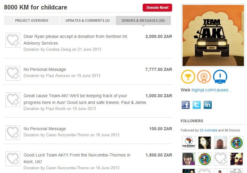Click the bald man follower avatar

point(221,142)
